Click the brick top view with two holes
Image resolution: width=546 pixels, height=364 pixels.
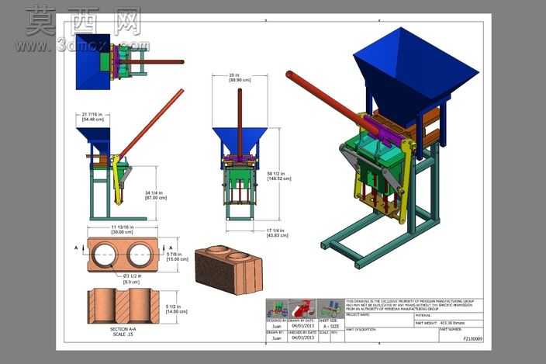tap(123, 255)
